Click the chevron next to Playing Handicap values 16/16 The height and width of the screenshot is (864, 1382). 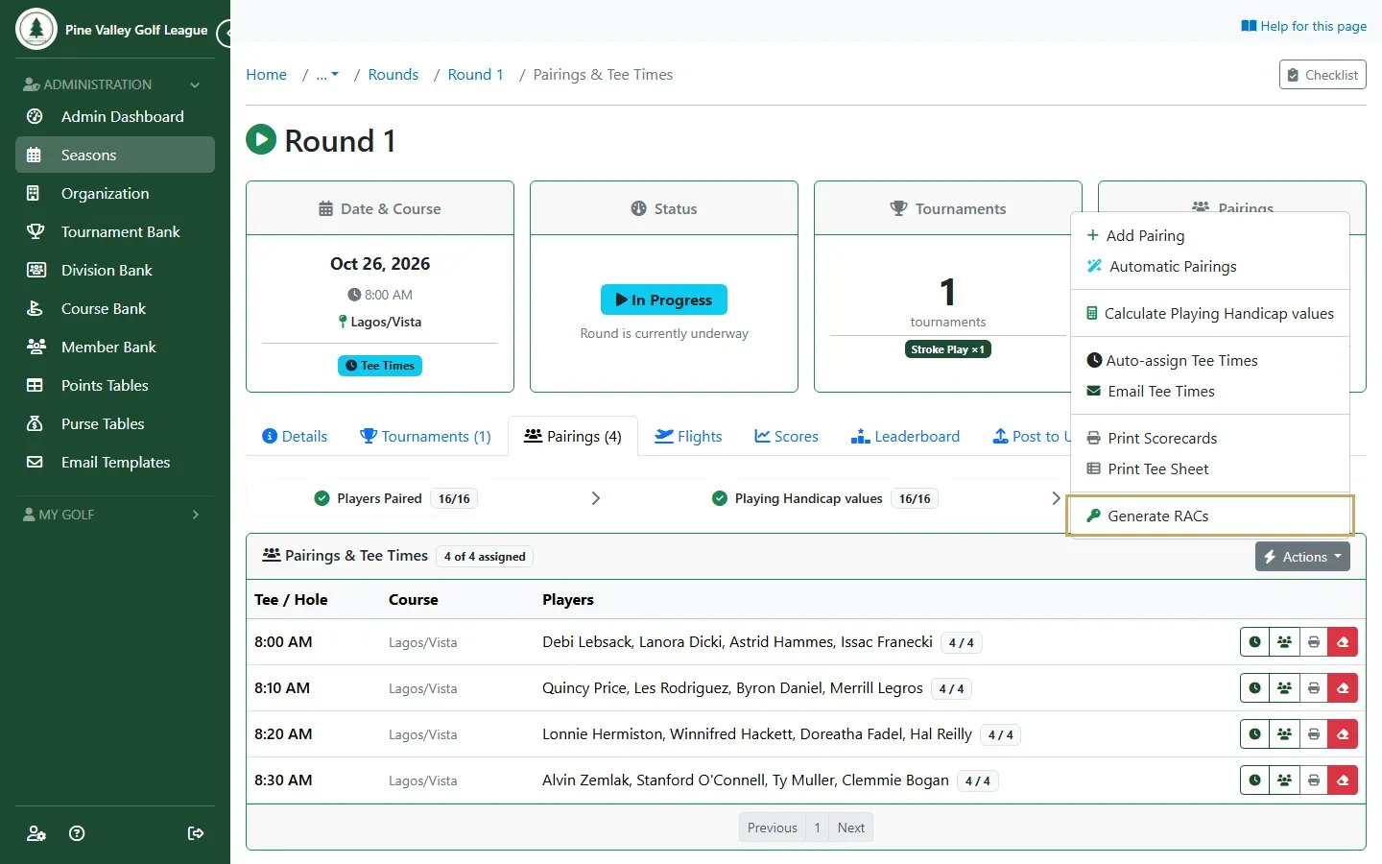pos(1056,498)
